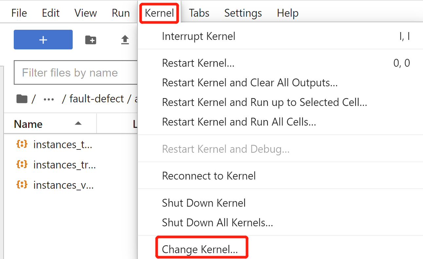This screenshot has width=423, height=259.
Task: Click the JSON icon beside instances_v... file
Action: tap(22, 185)
